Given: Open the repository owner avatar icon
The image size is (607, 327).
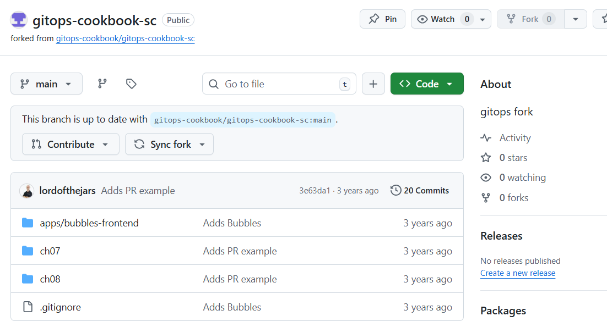Looking at the screenshot, I should point(19,20).
